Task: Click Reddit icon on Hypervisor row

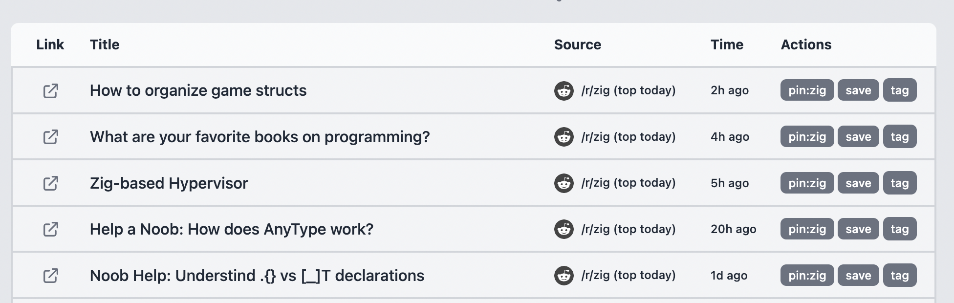Action: [x=564, y=183]
